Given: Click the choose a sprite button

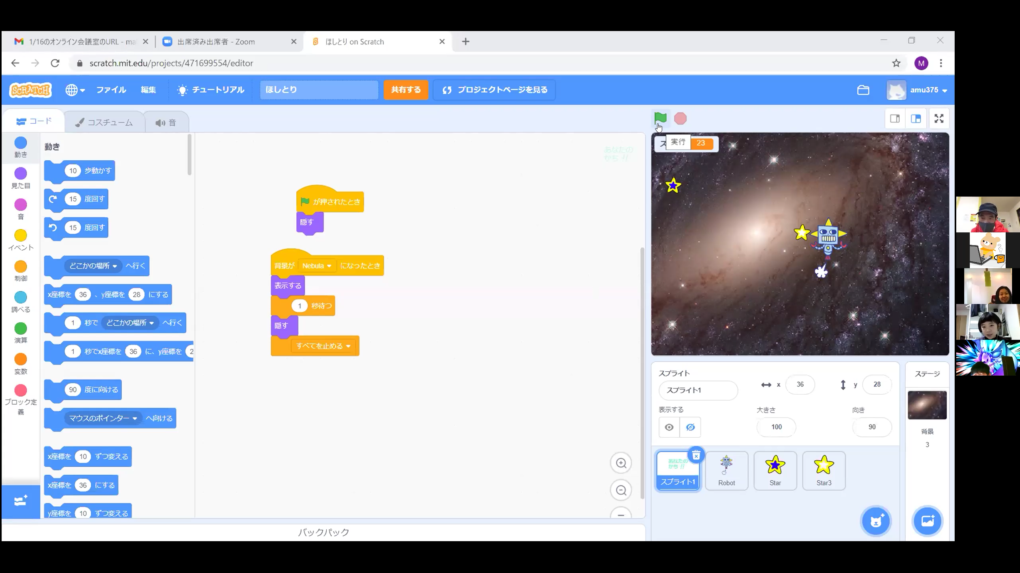Looking at the screenshot, I should point(875,521).
